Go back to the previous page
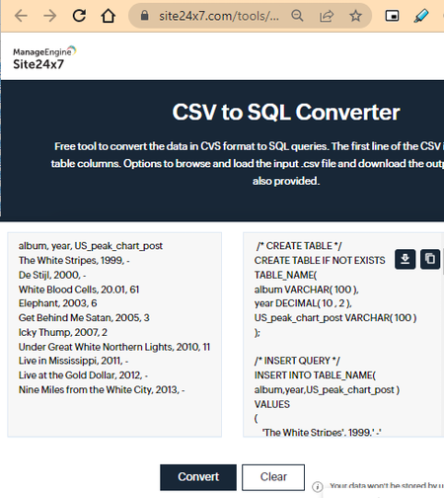The width and height of the screenshot is (444, 498). (x=21, y=16)
